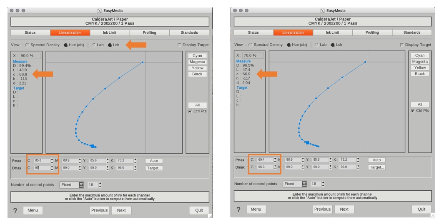
Task: Switch to Ink Limit tab in left window
Action: pos(110,32)
